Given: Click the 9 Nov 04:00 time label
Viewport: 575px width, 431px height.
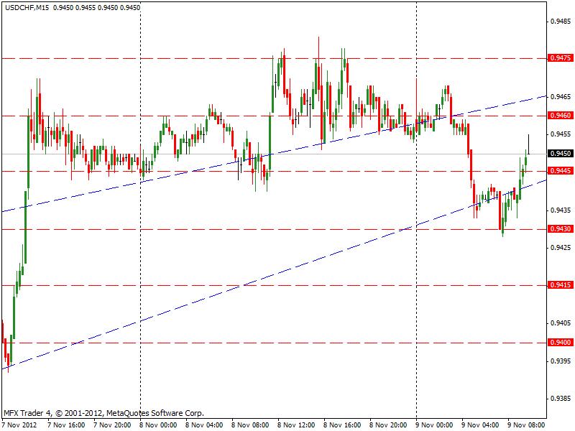Looking at the screenshot, I should [480, 425].
